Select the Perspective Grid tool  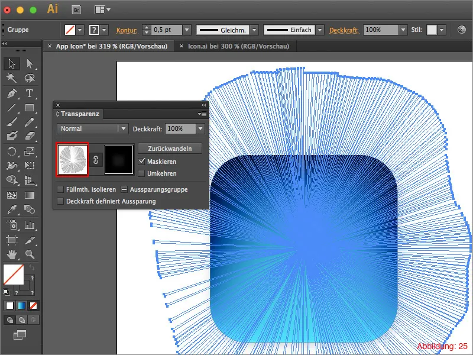30,180
